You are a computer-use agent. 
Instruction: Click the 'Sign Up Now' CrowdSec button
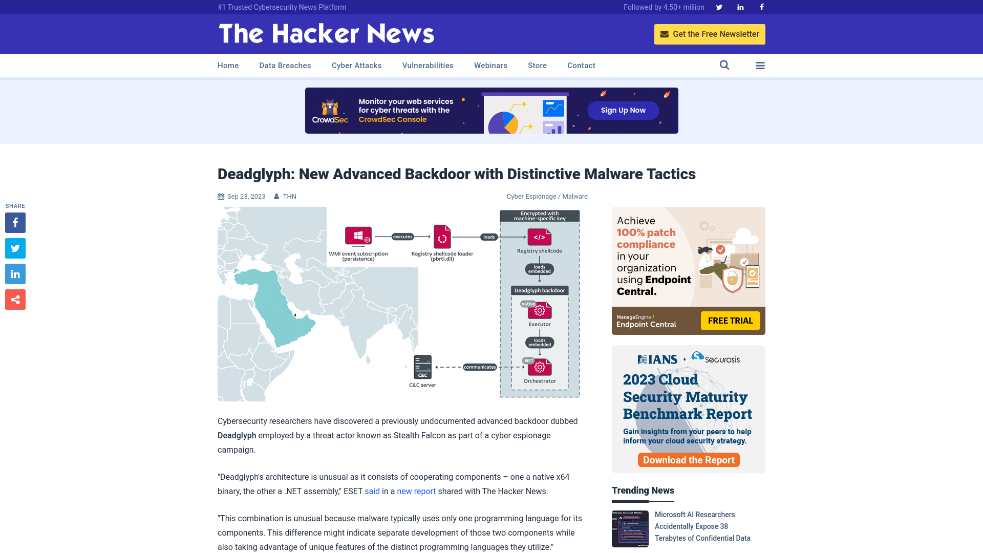point(622,110)
